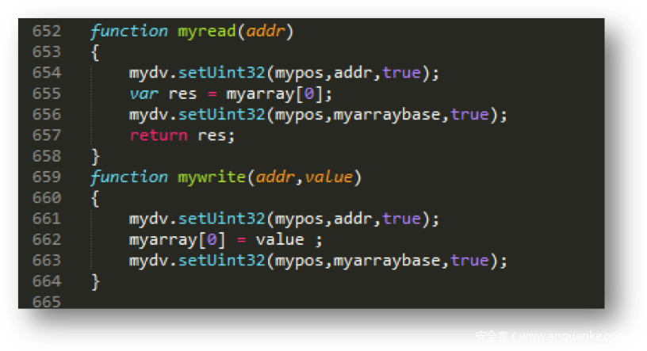The width and height of the screenshot is (647, 351).
Task: Click the res variable on line 657
Action: point(212,135)
